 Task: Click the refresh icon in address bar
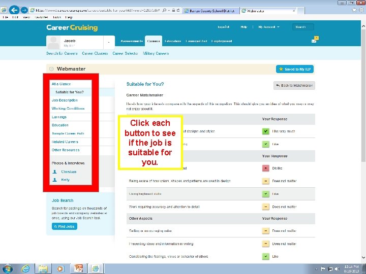[x=178, y=11]
